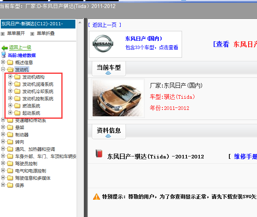Click the 起动系统 folder icon
Viewport: 257px width, 217px height.
point(17,113)
